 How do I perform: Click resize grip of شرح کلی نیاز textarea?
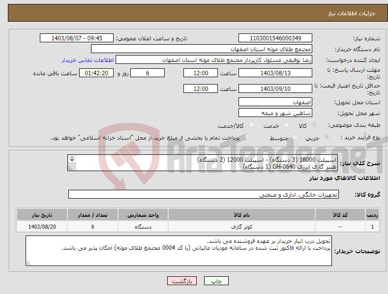pos(70,168)
